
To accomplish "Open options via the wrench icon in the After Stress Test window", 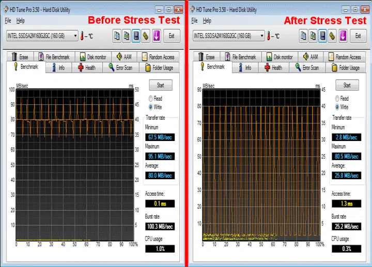I will pyautogui.click(x=332, y=36).
